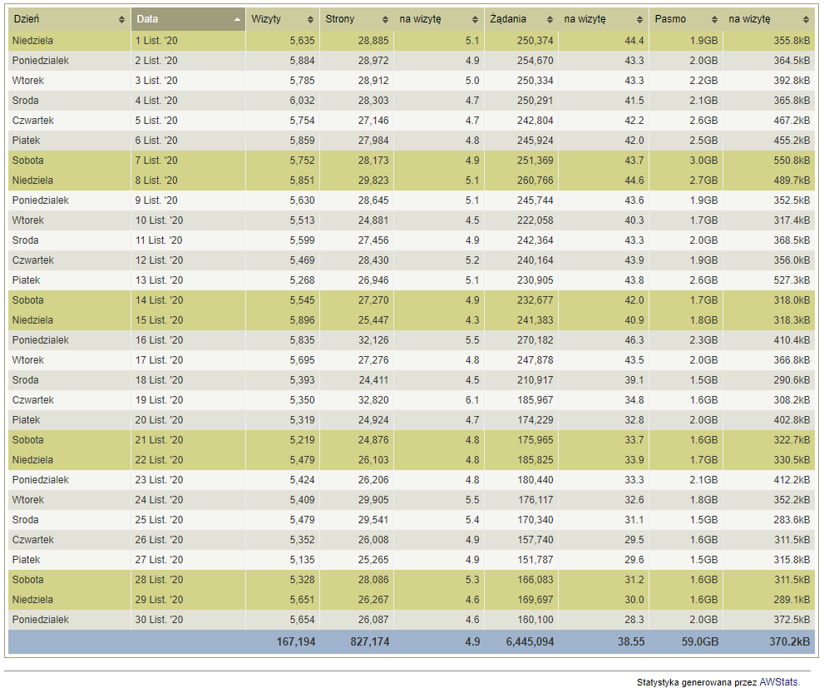Sort by Żądania using its arrow icon
The image size is (824, 693).
550,19
